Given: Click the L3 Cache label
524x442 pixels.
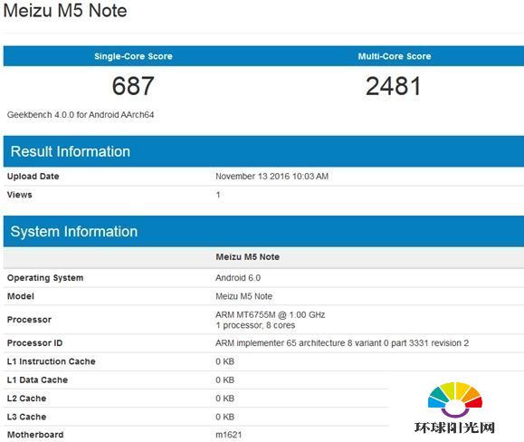Looking at the screenshot, I should tap(26, 417).
